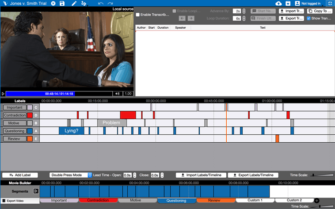Click the pencil edit icon in title bar
The height and width of the screenshot is (209, 335).
74,4
